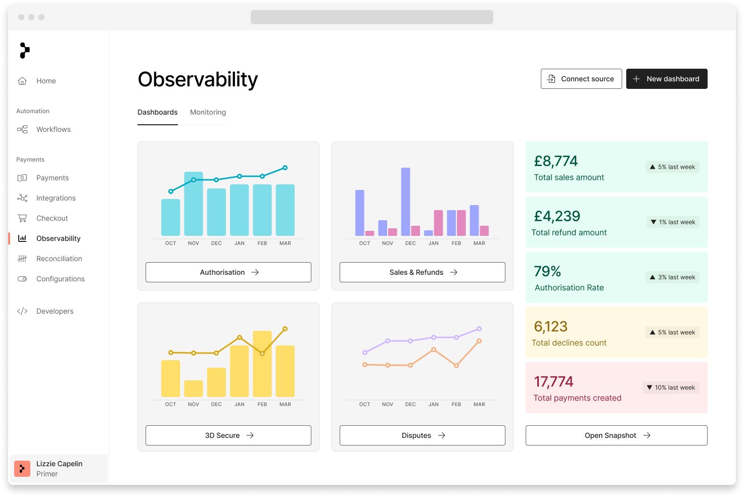Select the Integrations nodes icon

click(22, 198)
